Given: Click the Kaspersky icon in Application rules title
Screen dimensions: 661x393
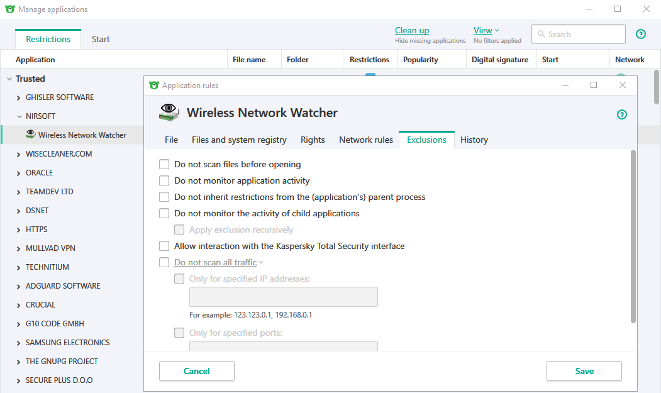Looking at the screenshot, I should pos(154,85).
